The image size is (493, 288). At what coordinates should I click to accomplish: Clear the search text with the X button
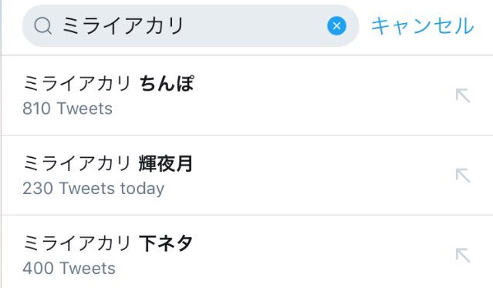pyautogui.click(x=336, y=25)
